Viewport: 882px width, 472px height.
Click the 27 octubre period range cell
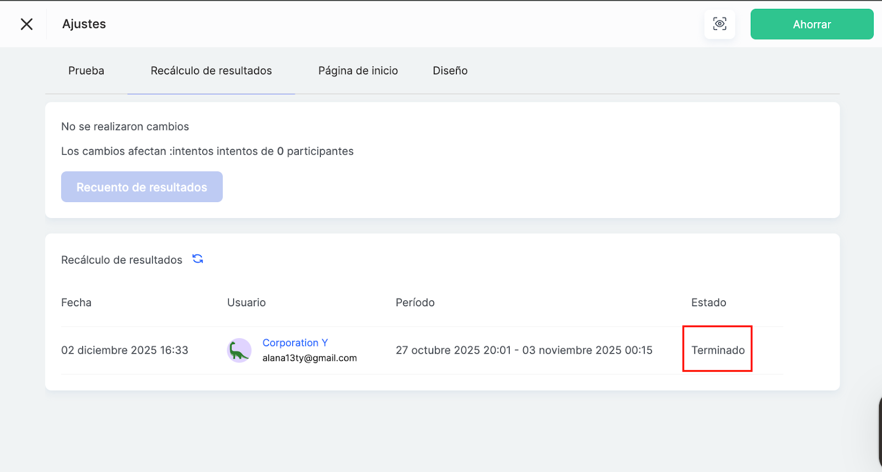[524, 350]
